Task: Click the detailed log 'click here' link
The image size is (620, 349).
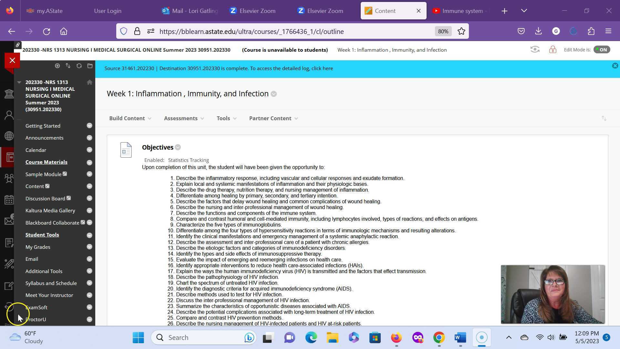Action: 322,69
